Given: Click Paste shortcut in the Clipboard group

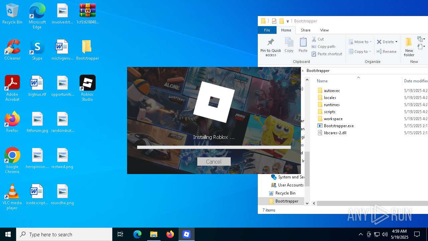Looking at the screenshot, I should (327, 54).
